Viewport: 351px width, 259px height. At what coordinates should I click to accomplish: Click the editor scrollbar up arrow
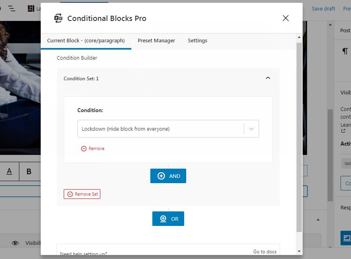[x=330, y=25]
